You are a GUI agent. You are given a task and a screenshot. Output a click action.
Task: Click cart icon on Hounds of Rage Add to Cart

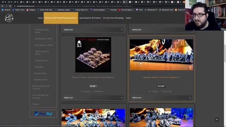click(121, 98)
